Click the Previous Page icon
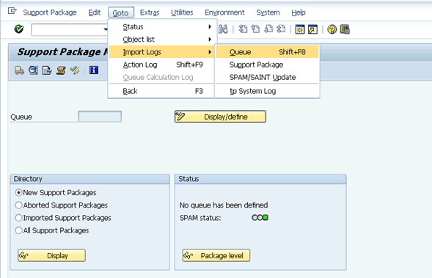Image resolution: width=432 pixels, height=278 pixels. [255, 29]
